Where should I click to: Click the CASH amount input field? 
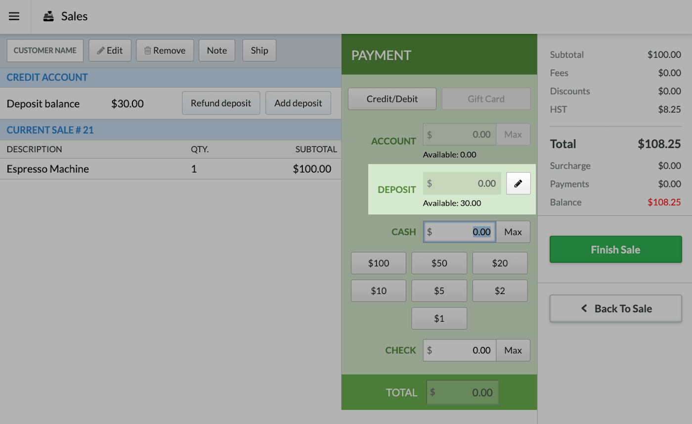tap(460, 232)
